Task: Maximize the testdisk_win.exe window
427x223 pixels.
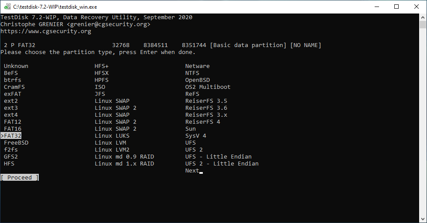Action: pos(396,7)
